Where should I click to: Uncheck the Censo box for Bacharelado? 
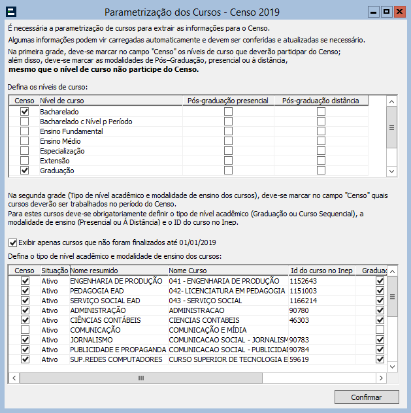25,112
